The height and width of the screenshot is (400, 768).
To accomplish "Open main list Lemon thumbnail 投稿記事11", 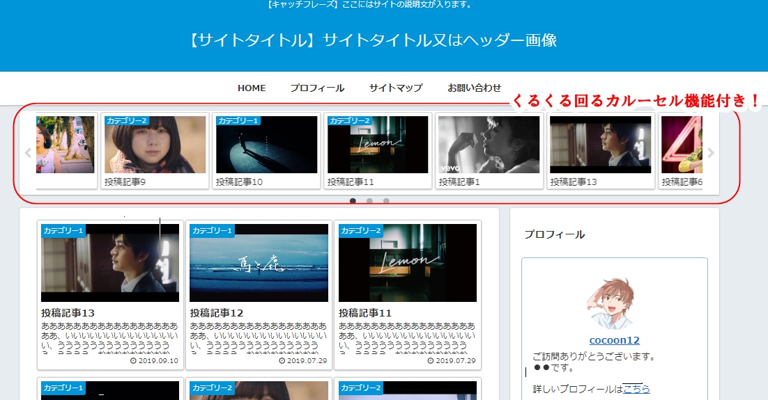I will click(408, 263).
